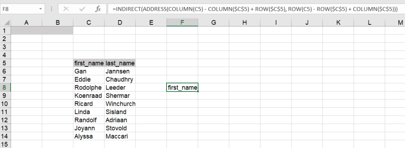Select the cell containing Rodolphe
405x148 pixels.
(89, 87)
